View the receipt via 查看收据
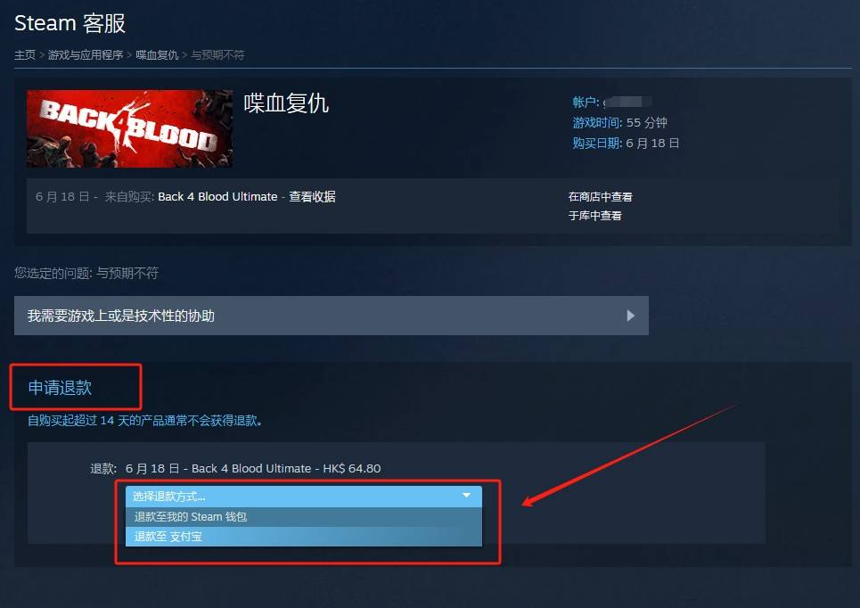 [312, 196]
